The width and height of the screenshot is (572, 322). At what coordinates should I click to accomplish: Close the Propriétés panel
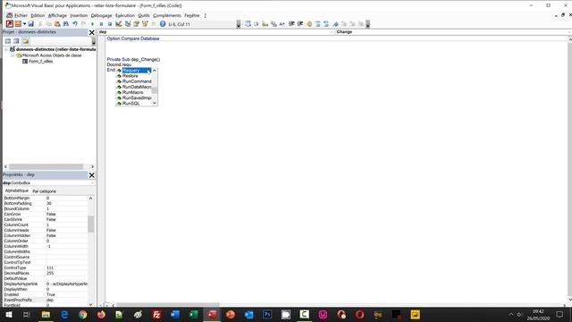(91, 175)
